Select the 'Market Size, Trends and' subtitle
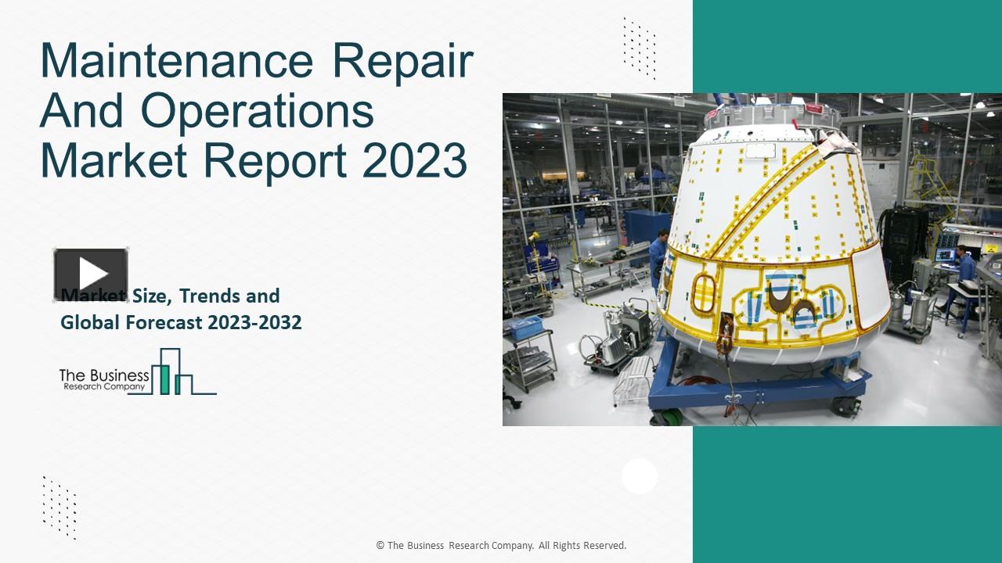This screenshot has width=1002, height=563. point(169,296)
